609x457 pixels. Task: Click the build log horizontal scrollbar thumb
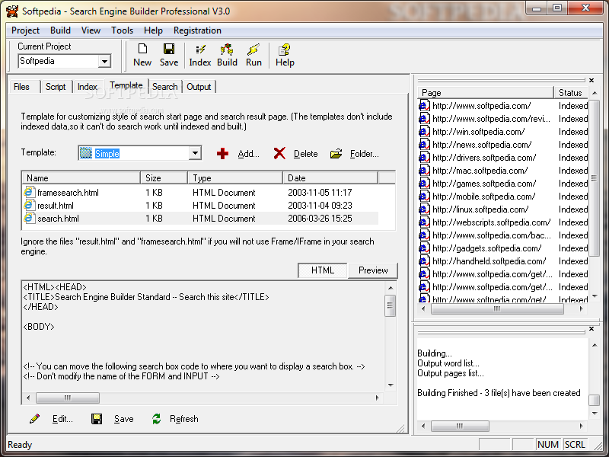pyautogui.click(x=460, y=426)
